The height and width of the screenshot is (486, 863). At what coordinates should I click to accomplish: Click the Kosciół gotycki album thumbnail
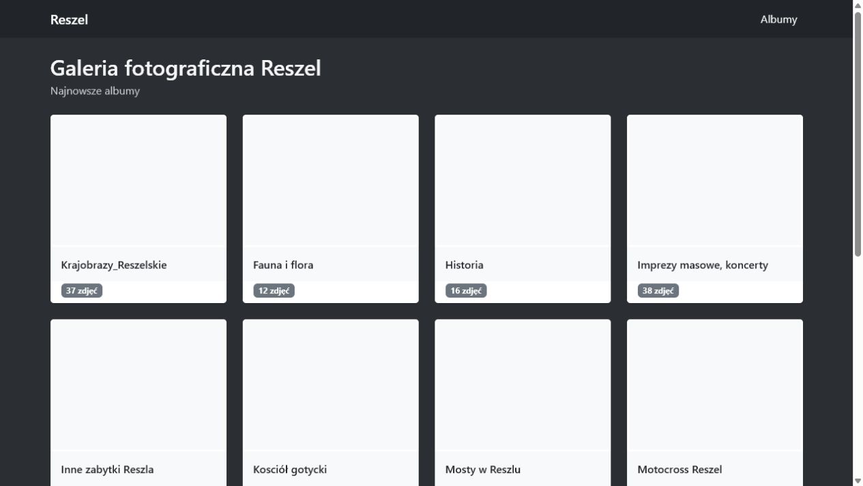[331, 385]
